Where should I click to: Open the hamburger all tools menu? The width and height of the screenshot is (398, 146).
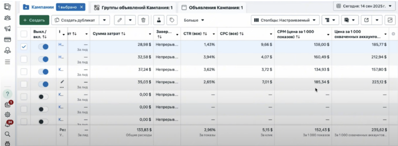point(7,62)
